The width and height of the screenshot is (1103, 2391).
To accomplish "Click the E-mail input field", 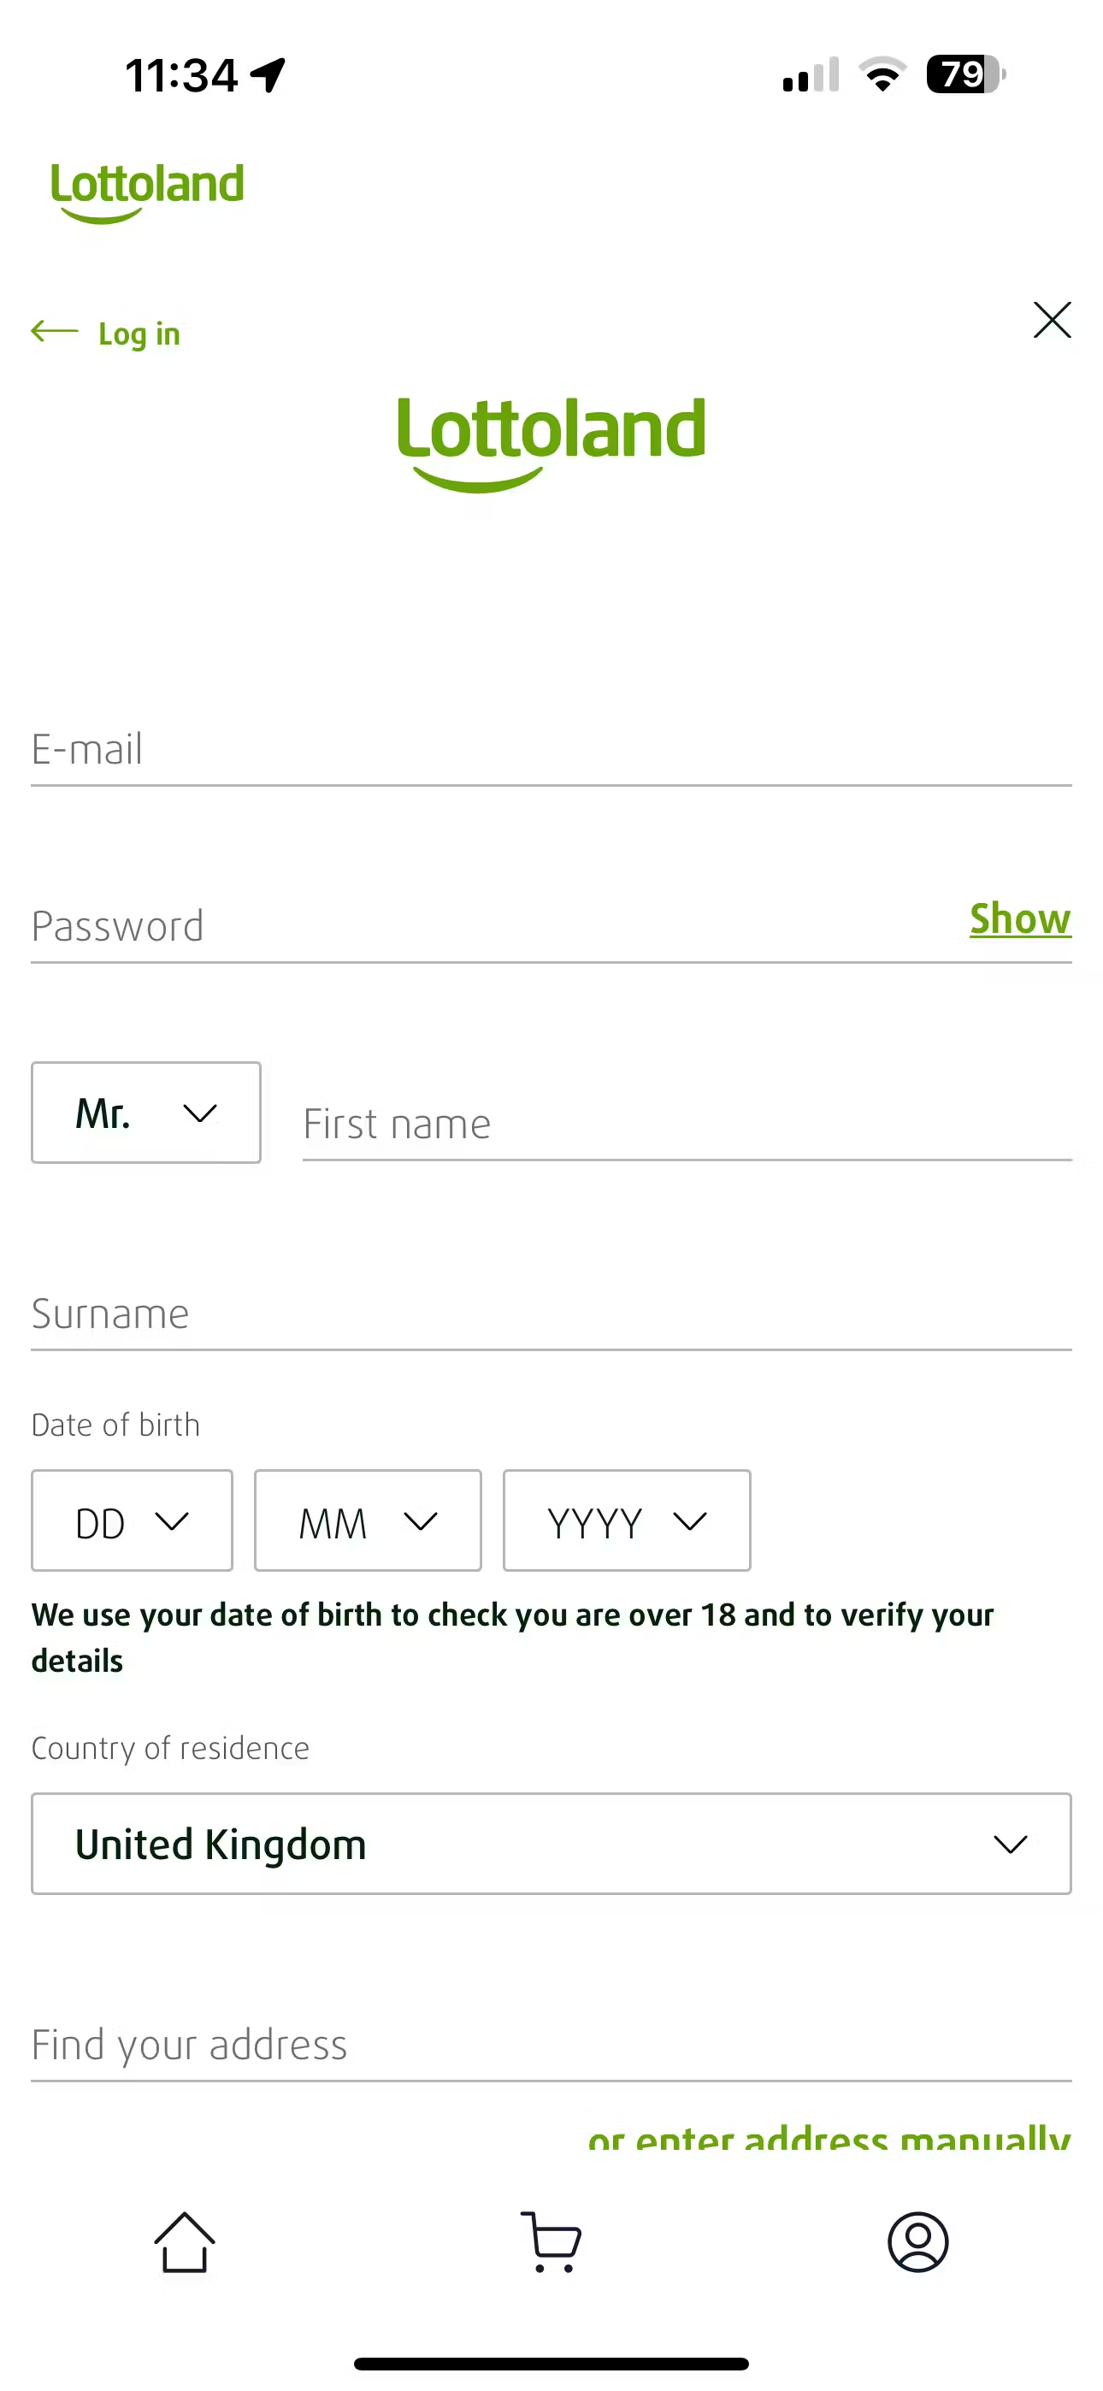I will point(551,749).
